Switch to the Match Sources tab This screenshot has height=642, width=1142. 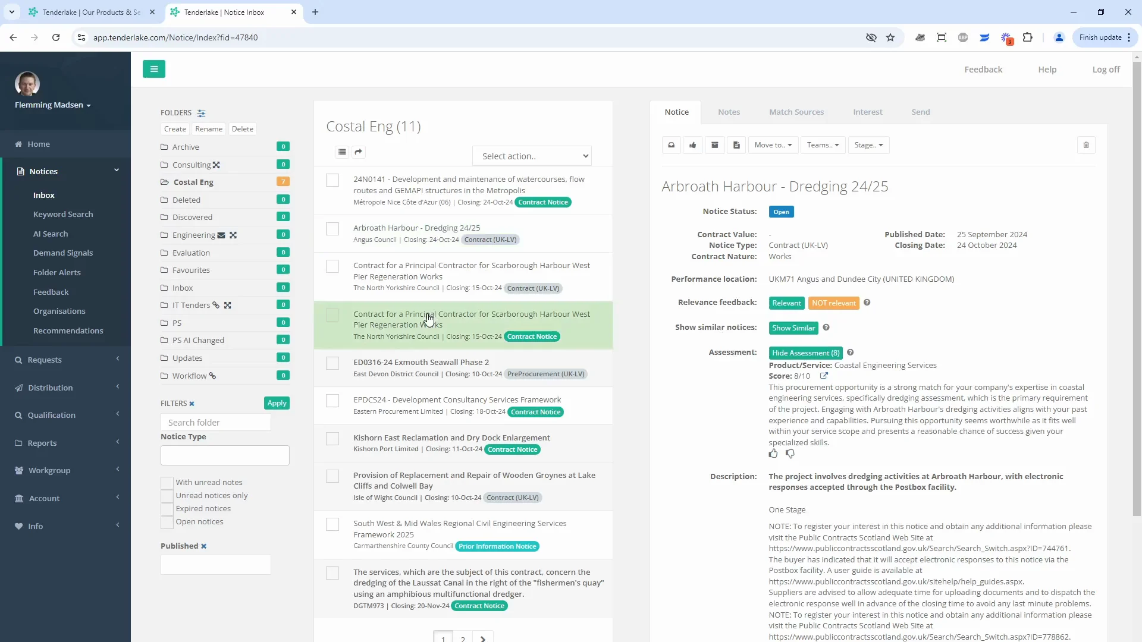point(796,112)
